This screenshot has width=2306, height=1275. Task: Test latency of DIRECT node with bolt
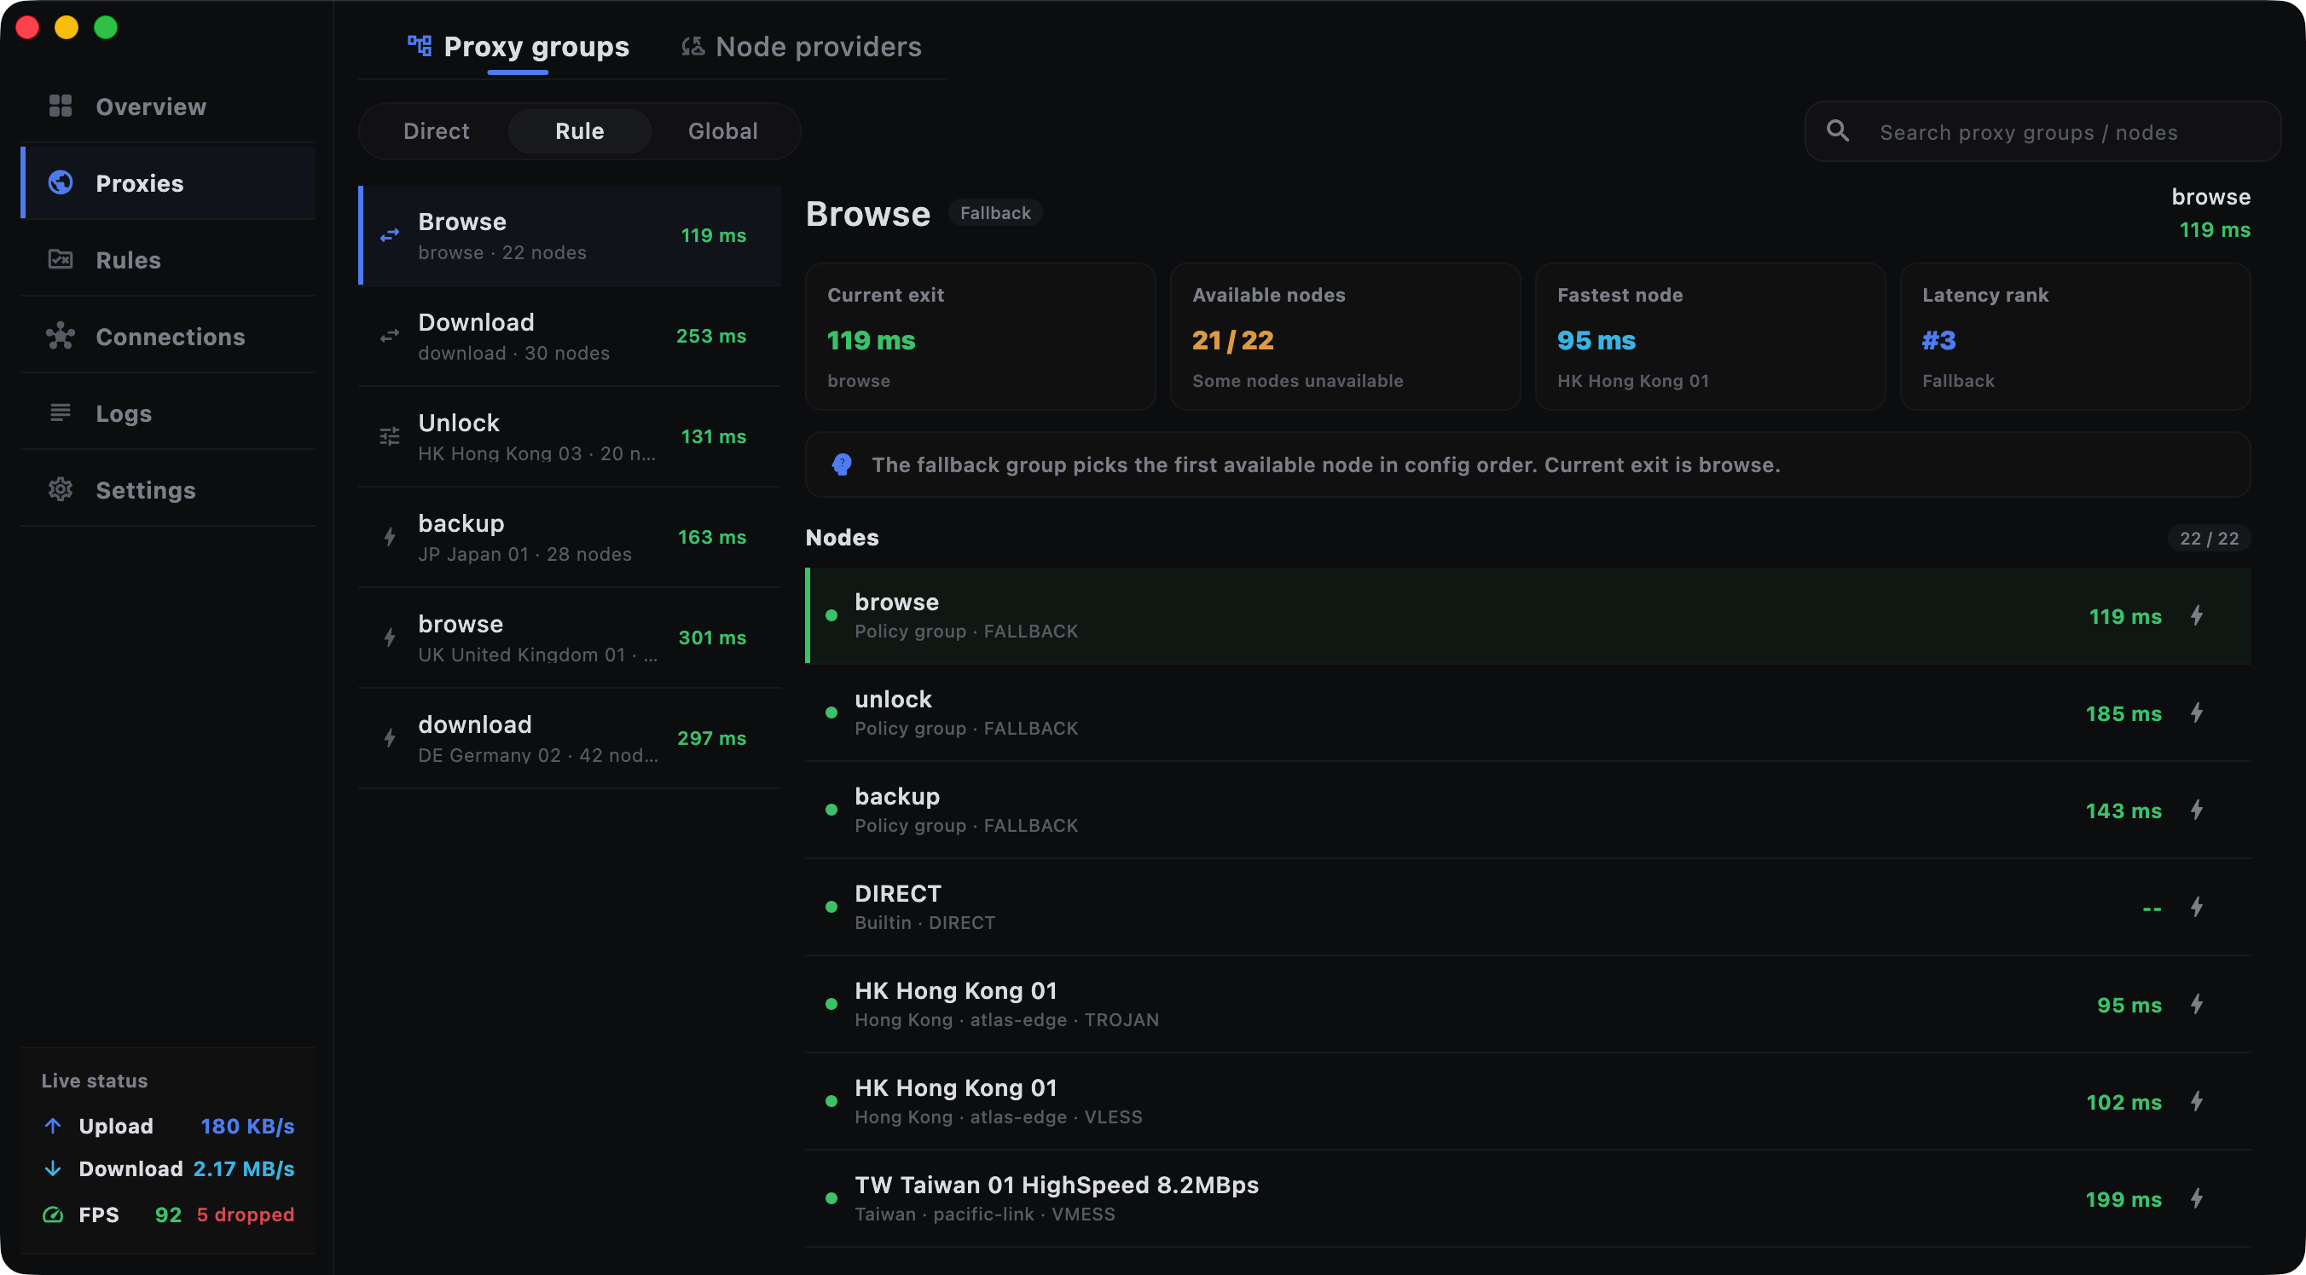tap(2197, 908)
